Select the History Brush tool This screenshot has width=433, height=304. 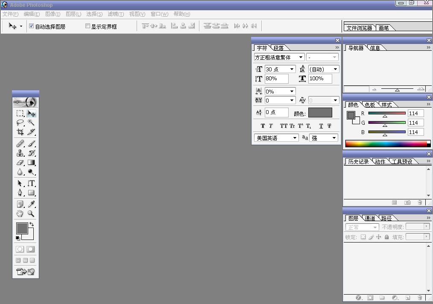(x=31, y=153)
